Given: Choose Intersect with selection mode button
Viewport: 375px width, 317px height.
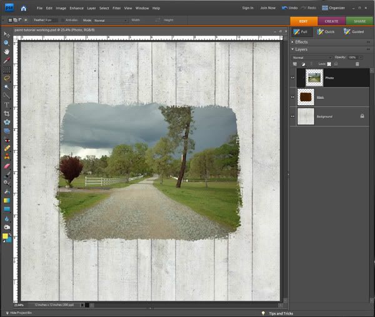Looking at the screenshot, I should [26, 20].
